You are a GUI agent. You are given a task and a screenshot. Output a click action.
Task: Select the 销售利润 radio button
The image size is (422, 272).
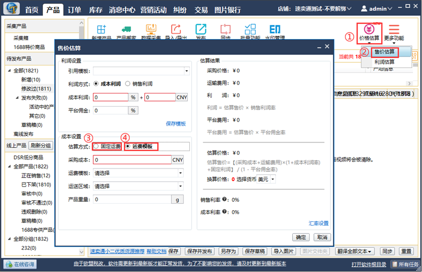128,83
